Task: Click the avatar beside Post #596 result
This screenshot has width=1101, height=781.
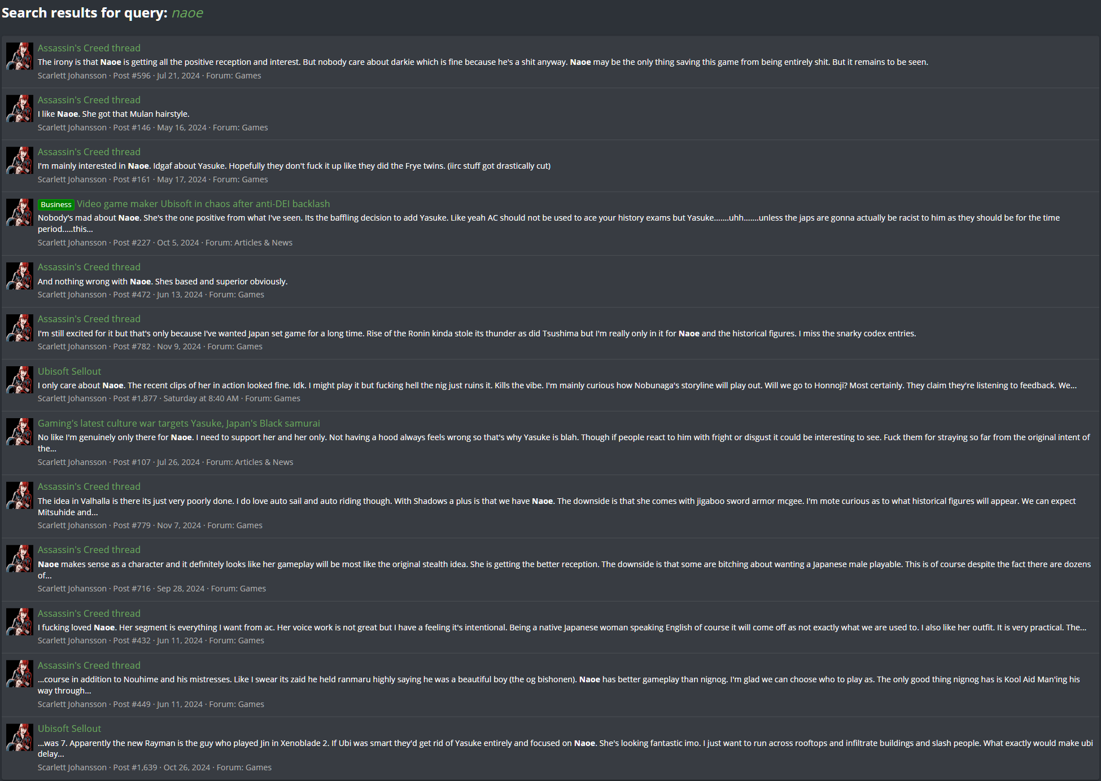Action: (x=20, y=56)
